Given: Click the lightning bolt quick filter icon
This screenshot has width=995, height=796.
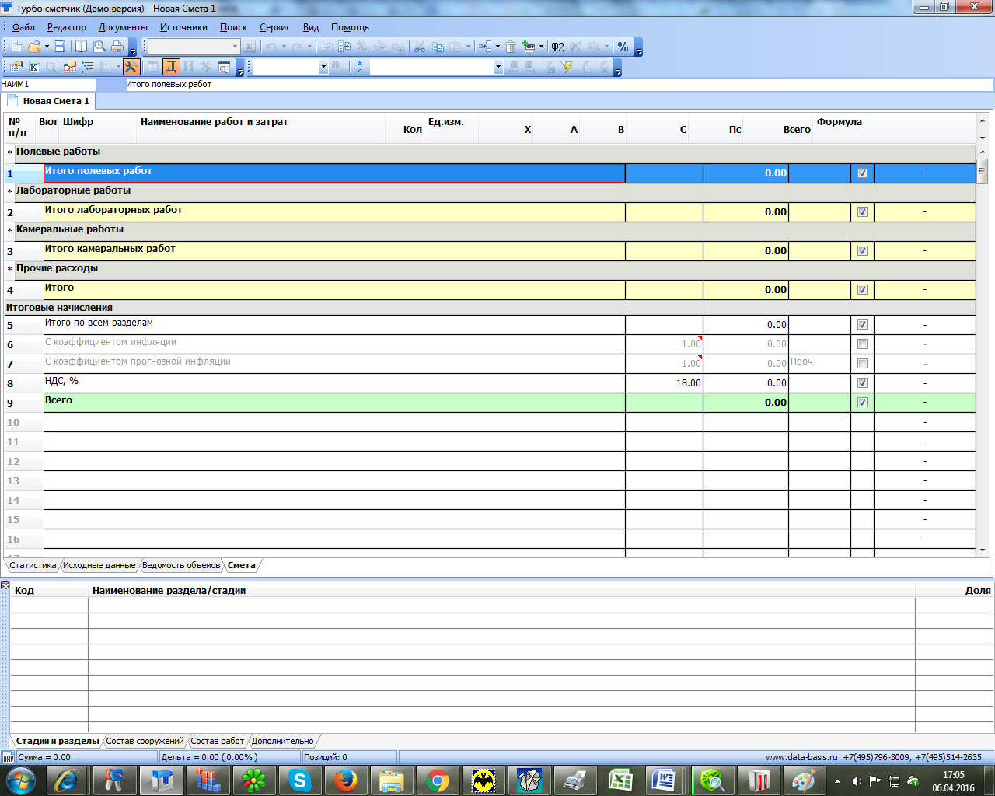Looking at the screenshot, I should point(567,67).
